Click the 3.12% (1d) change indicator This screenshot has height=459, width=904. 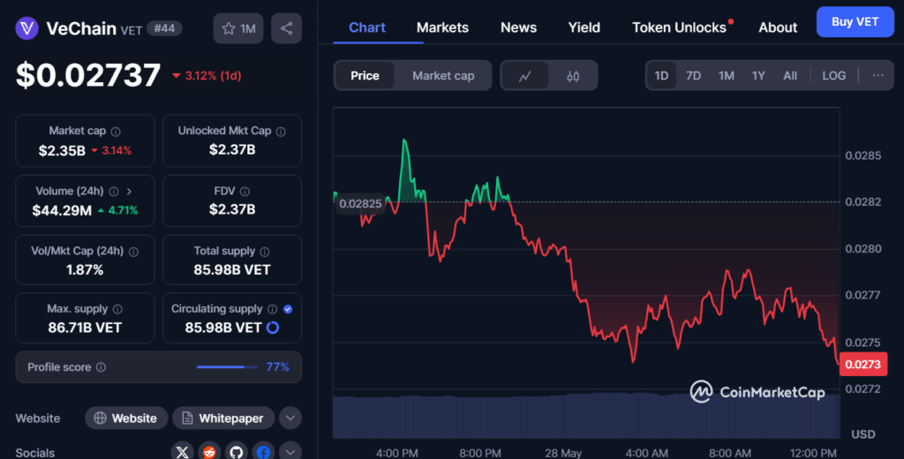coord(207,76)
